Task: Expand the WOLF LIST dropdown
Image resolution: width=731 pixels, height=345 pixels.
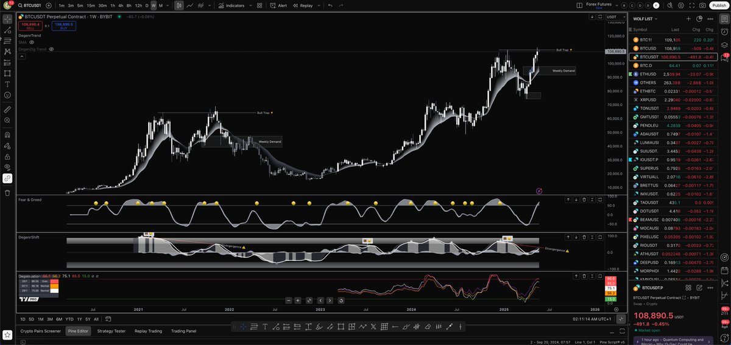Action: coord(655,19)
